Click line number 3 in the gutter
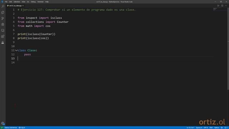The image size is (229, 129). click(x=14, y=18)
